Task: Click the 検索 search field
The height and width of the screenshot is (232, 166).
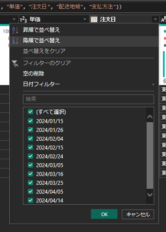Action: (x=88, y=99)
